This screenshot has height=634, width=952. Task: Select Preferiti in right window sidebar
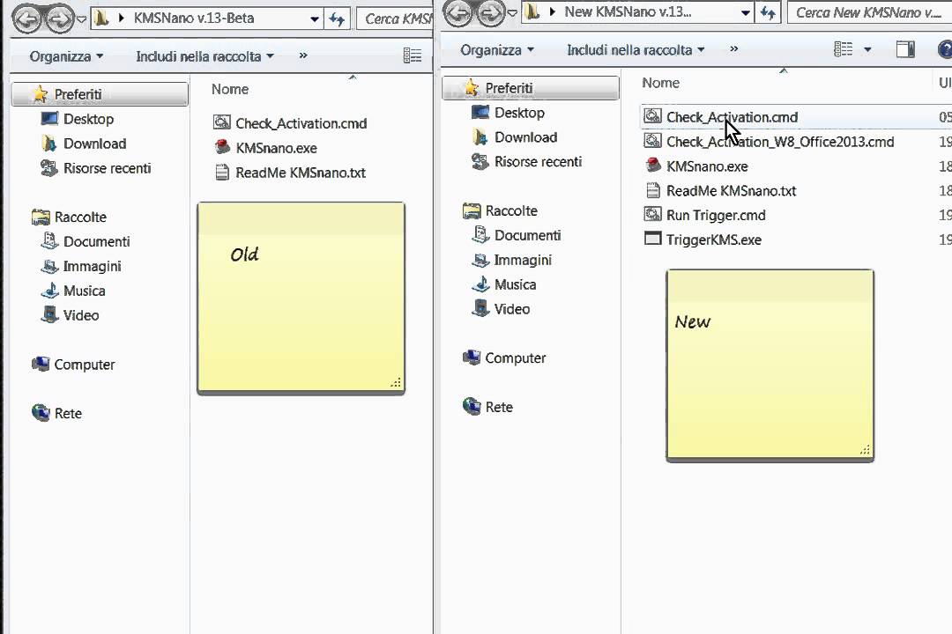tap(531, 88)
